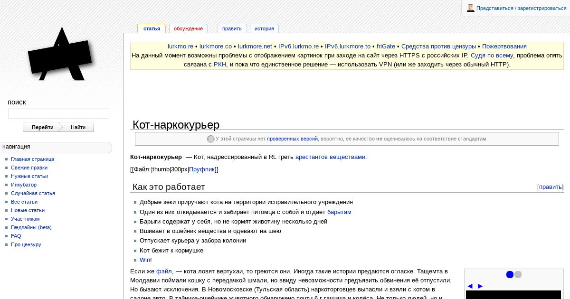Edit the «Как это работает» section via «править»
Viewport: 570px width, 299px height.
(551, 187)
